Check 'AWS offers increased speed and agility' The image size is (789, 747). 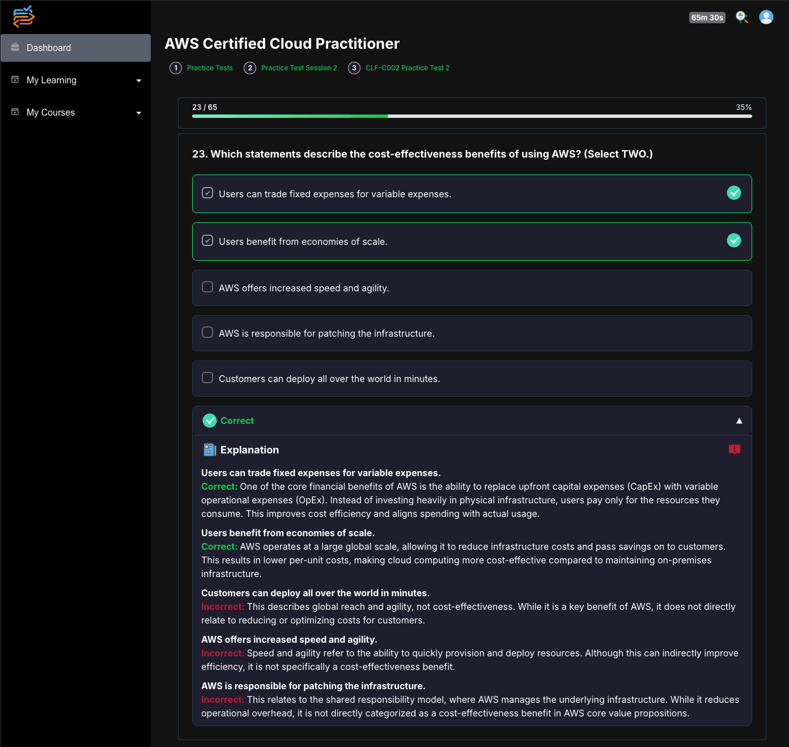click(207, 287)
